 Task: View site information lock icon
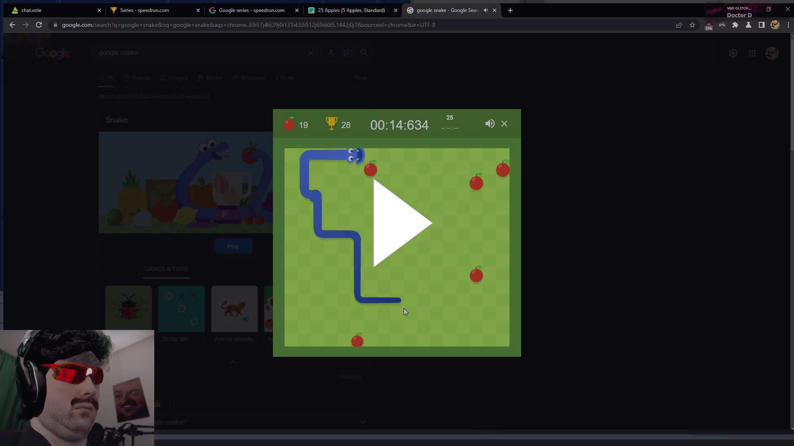click(x=55, y=25)
